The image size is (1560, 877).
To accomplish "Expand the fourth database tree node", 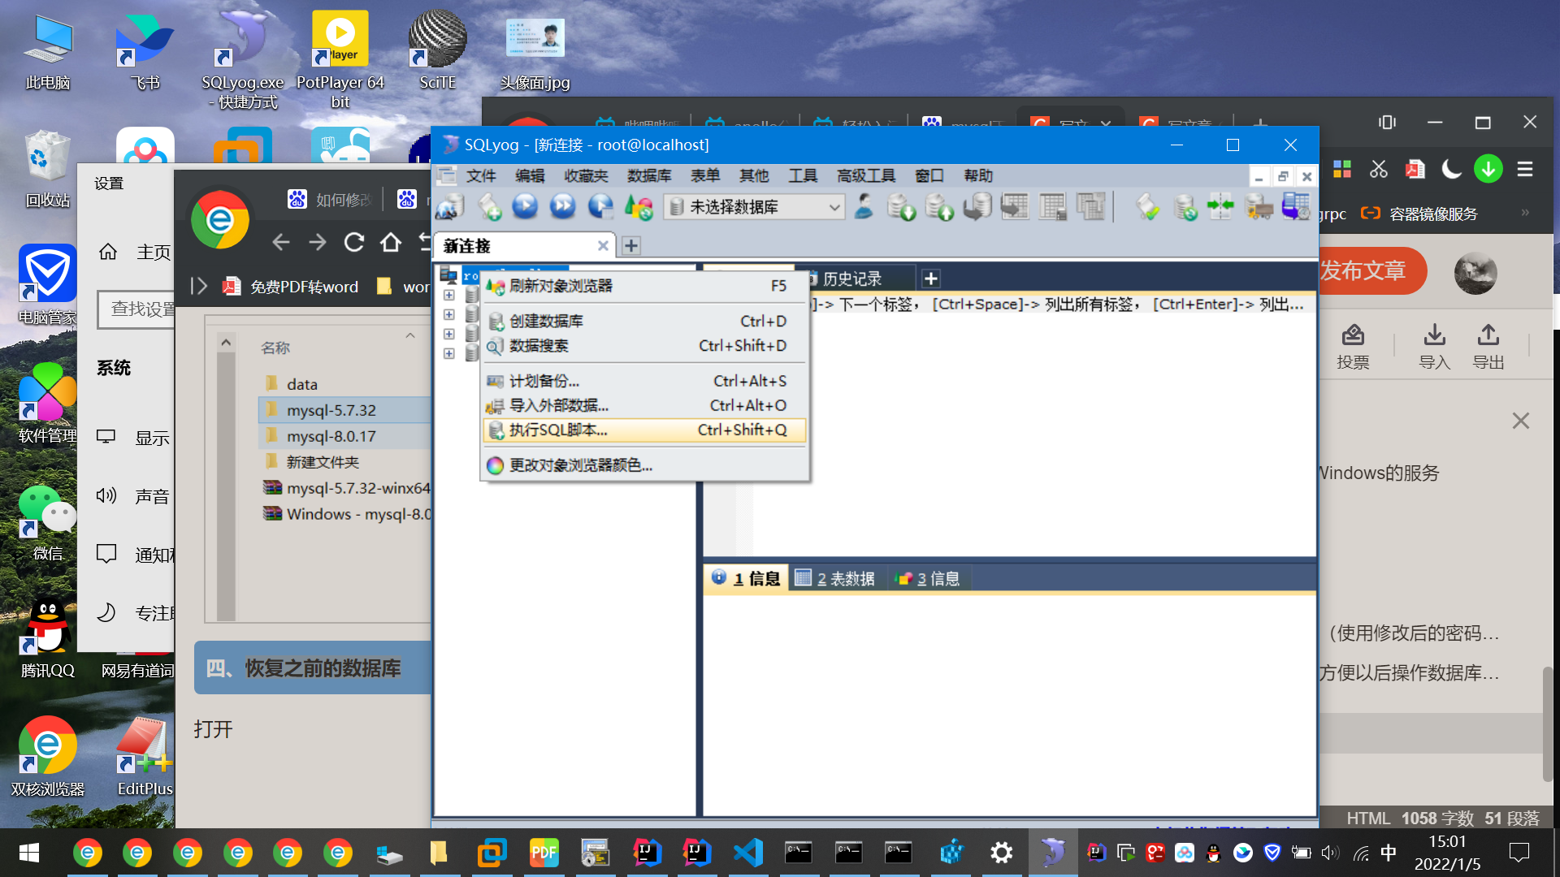I will point(448,353).
